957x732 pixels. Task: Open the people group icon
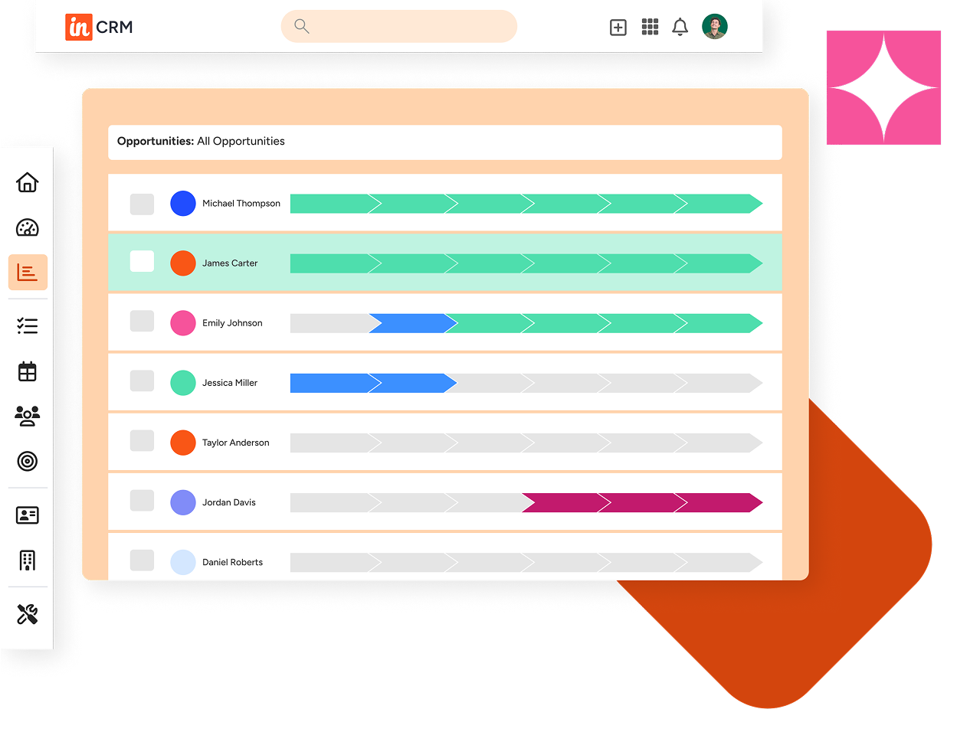(x=28, y=416)
